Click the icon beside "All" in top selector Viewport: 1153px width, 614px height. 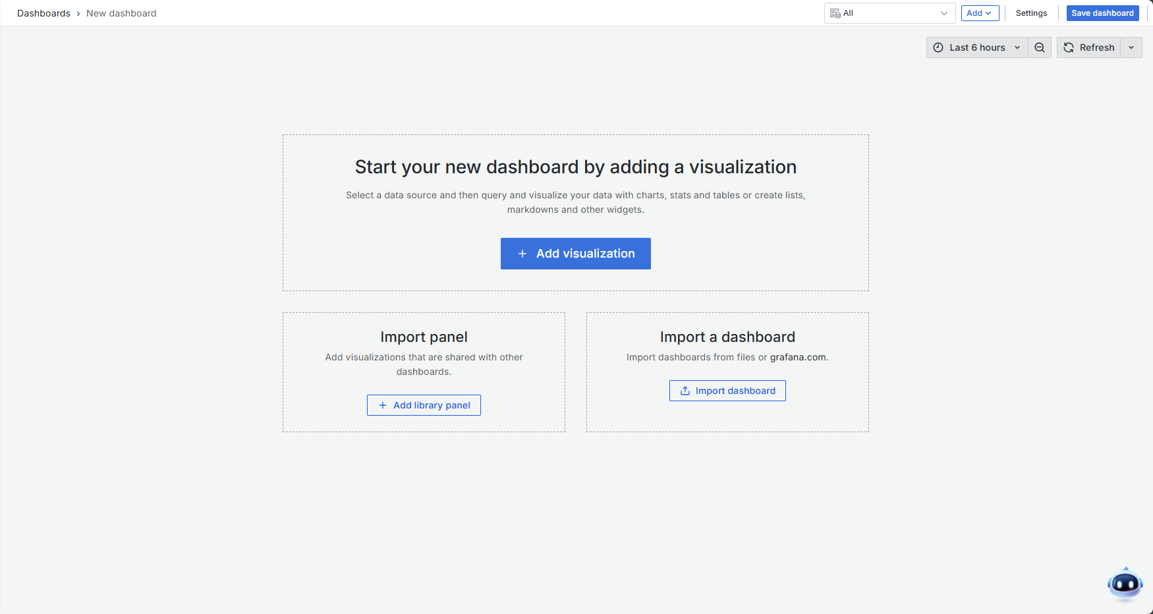click(835, 13)
